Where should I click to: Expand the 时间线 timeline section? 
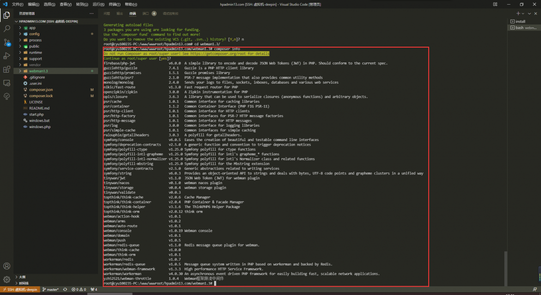click(56, 283)
